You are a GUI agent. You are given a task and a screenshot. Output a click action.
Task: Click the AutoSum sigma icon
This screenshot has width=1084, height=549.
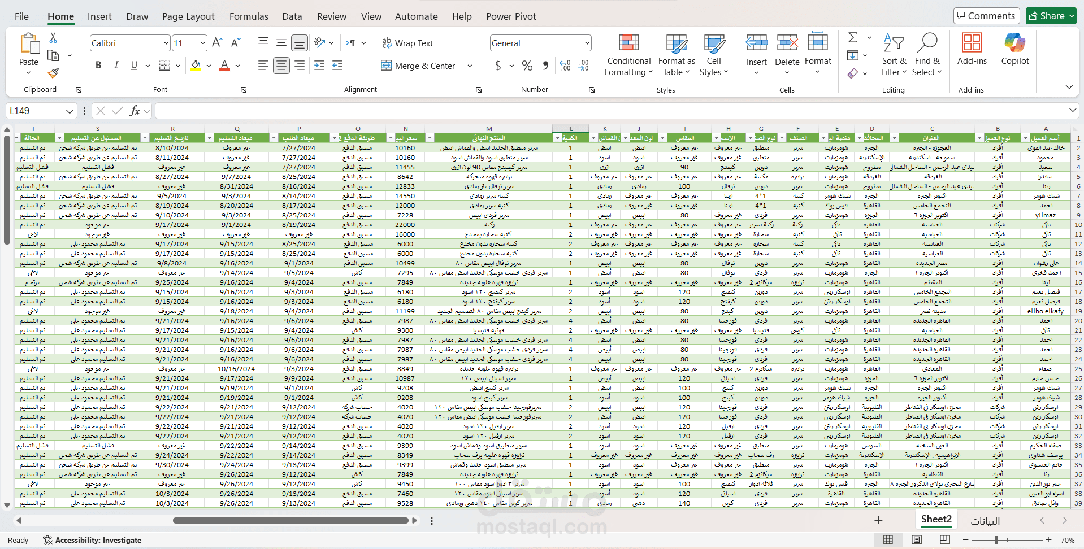click(x=853, y=37)
